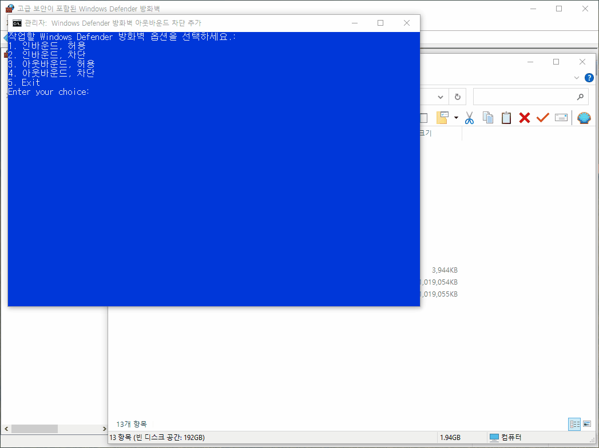Maximize the Explorer window
Image resolution: width=599 pixels, height=448 pixels.
(x=556, y=62)
